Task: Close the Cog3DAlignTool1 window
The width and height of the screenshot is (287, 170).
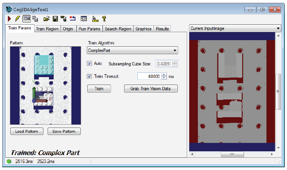Action: coord(275,9)
